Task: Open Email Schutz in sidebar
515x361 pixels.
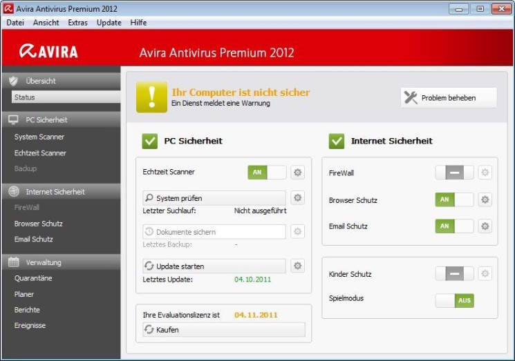Action: (x=33, y=239)
